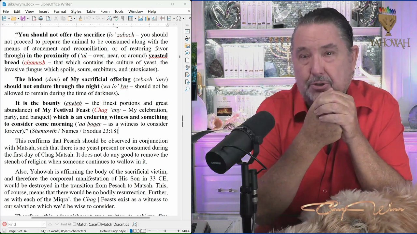Click the sidebar magnifier icon
The image size is (417, 234).
pos(187,89)
